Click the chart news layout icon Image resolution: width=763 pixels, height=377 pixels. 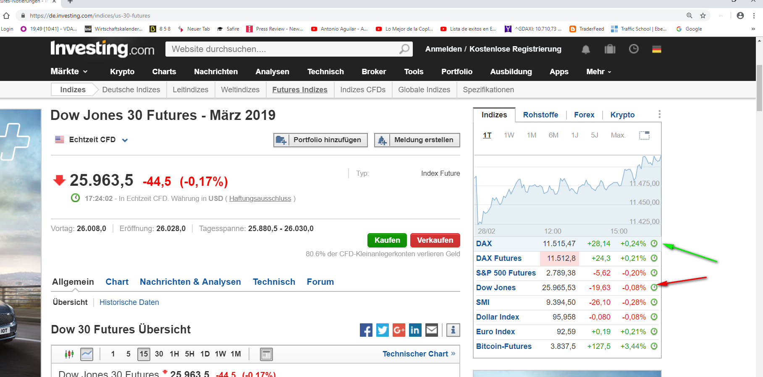click(266, 354)
